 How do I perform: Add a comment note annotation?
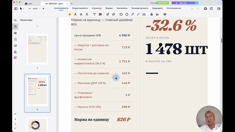(100, 14)
